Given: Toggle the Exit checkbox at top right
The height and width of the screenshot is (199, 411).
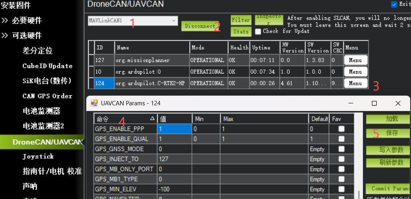Looking at the screenshot, I should (x=394, y=4).
